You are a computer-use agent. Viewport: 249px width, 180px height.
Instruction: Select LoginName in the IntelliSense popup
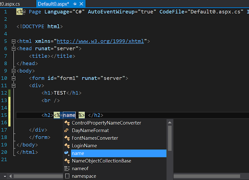coord(115,146)
